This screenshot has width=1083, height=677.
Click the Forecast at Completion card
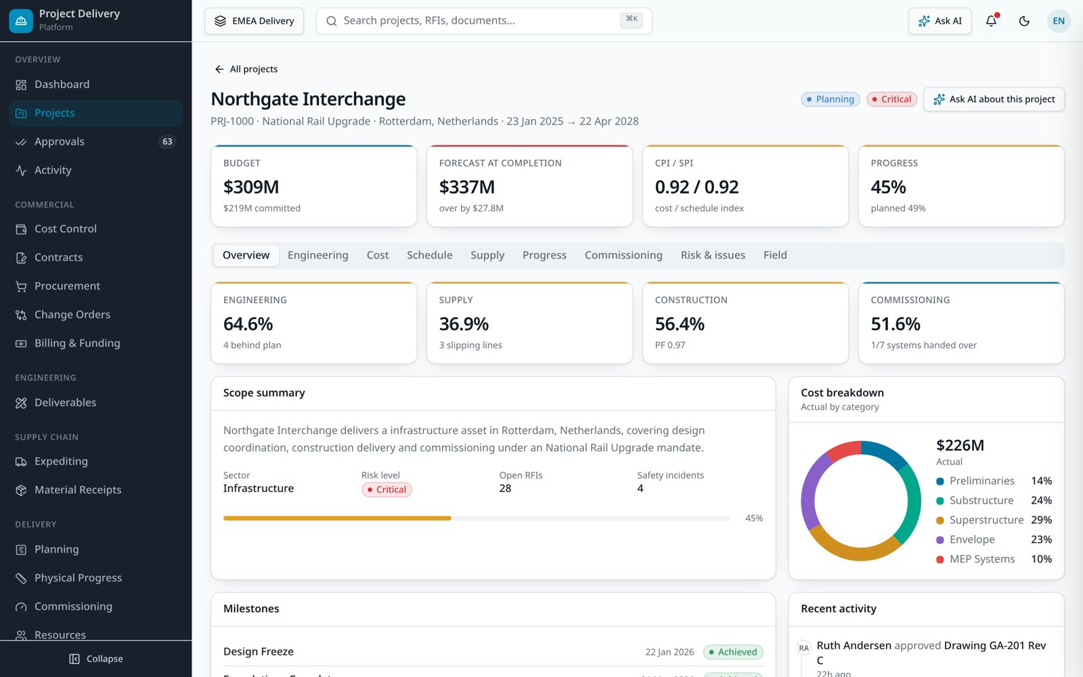529,185
